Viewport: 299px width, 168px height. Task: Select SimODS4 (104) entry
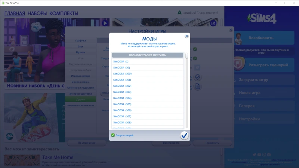[x=148, y=98]
